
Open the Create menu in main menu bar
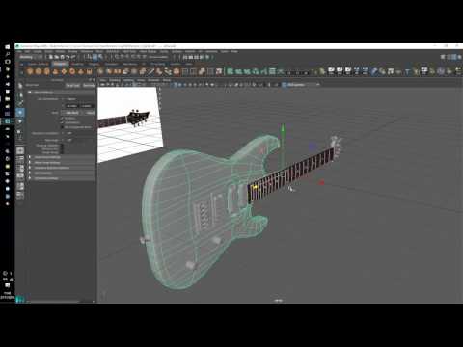coord(38,51)
